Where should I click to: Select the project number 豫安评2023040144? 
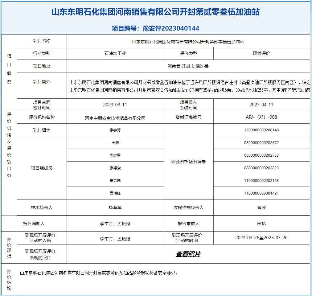coord(171,28)
